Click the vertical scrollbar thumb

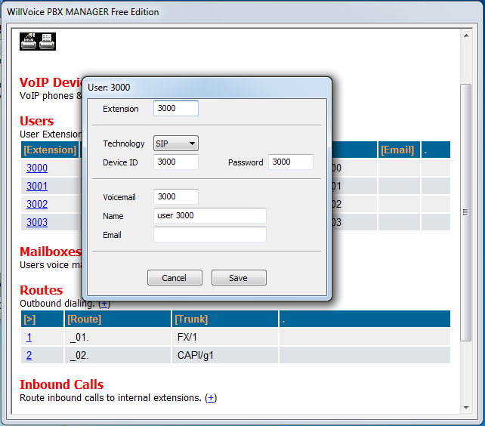(466, 212)
